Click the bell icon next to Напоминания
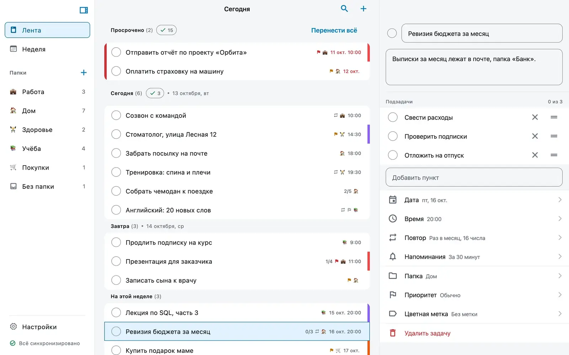569x355 pixels. [x=393, y=257]
